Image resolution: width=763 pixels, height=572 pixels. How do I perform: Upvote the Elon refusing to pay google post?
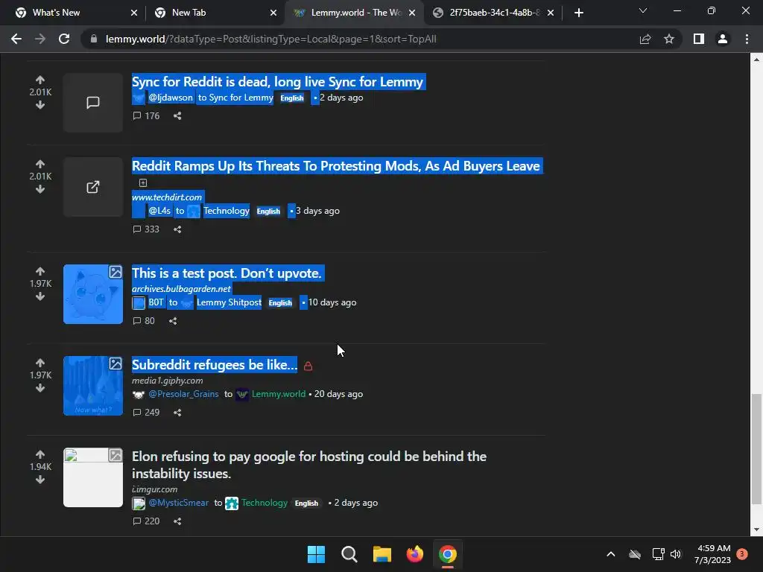[40, 454]
